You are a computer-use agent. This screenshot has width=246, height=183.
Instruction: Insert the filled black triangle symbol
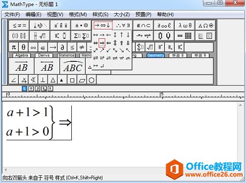(61, 80)
